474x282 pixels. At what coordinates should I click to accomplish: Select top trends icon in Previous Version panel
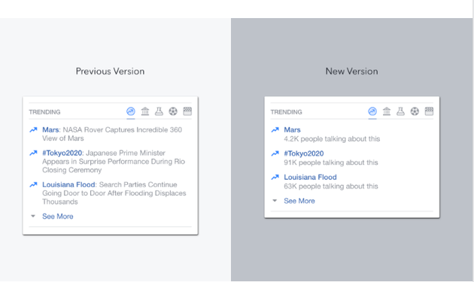pyautogui.click(x=131, y=111)
